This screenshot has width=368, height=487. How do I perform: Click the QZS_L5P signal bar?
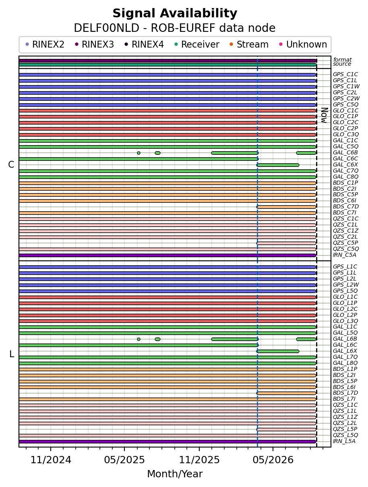[x=286, y=429]
